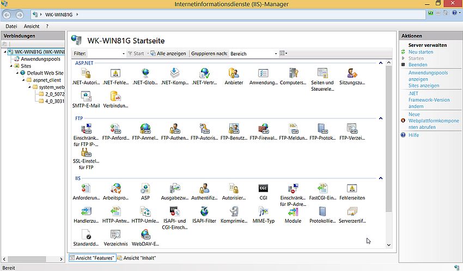Click Neue Webplattformkomponenten abrufen link
The image size is (463, 271).
[434, 121]
